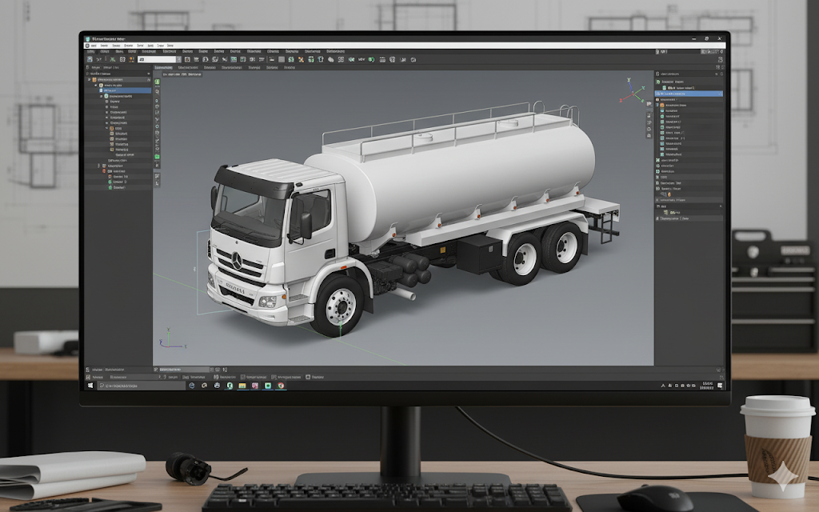
Task: Open the dropdown arrow beside the toolbar text field
Action: coord(178,59)
